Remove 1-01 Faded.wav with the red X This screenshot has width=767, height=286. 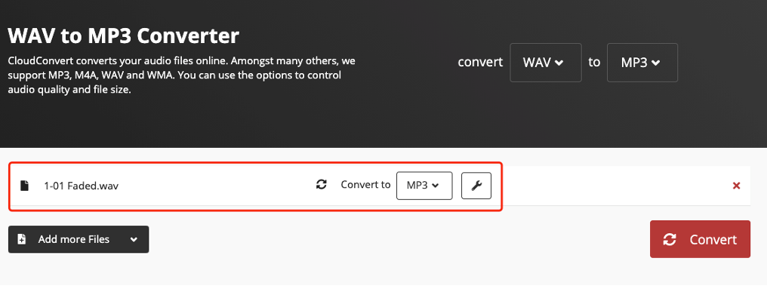(736, 186)
